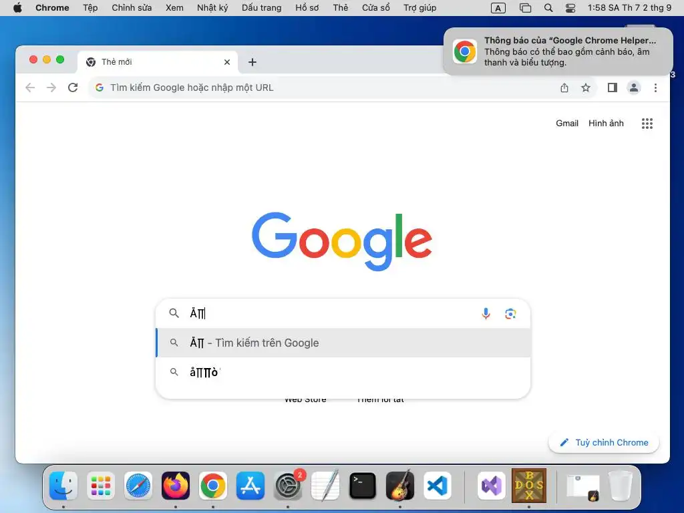684x513 pixels.
Task: Click the Google logo
Action: (x=342, y=241)
